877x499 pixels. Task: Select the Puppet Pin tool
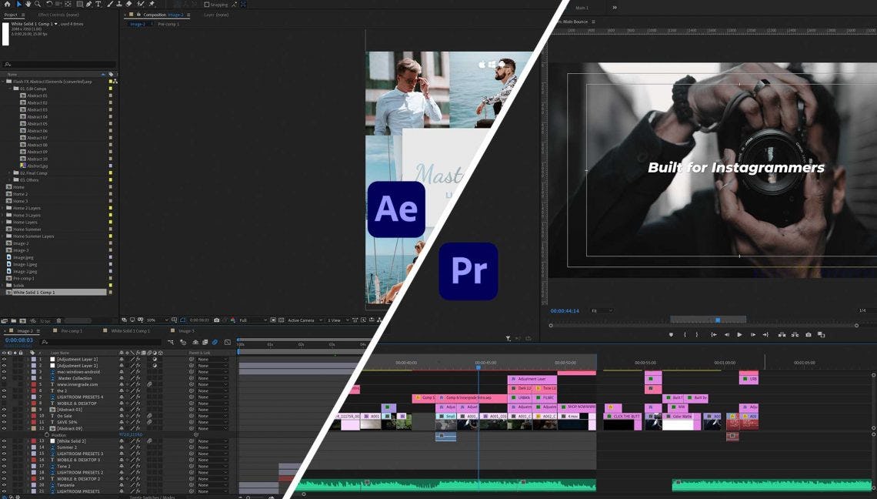[x=152, y=4]
